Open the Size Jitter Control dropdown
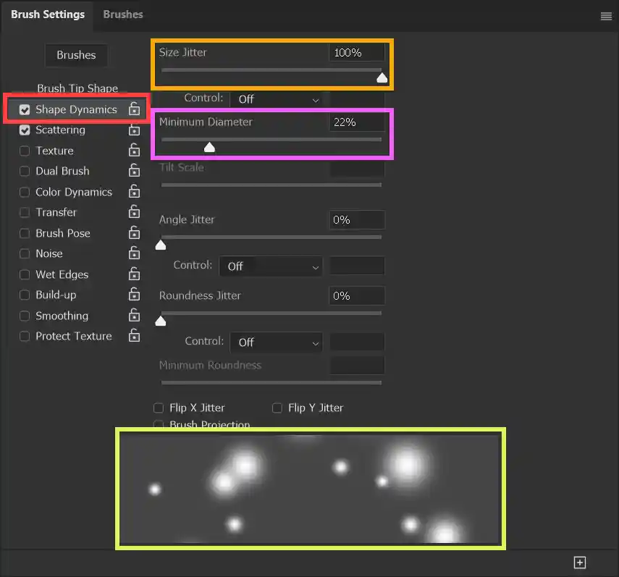This screenshot has height=577, width=619. coord(277,99)
